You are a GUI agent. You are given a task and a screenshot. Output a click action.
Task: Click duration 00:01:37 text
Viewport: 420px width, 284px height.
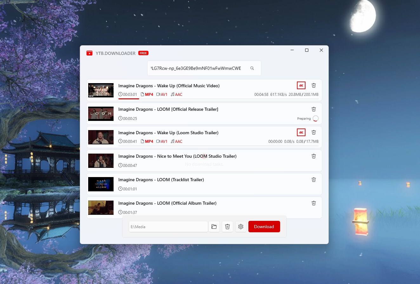pyautogui.click(x=130, y=213)
